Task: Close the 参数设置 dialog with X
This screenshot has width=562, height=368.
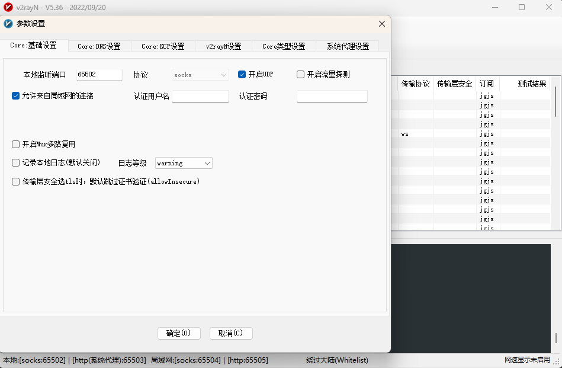Action: (x=381, y=24)
